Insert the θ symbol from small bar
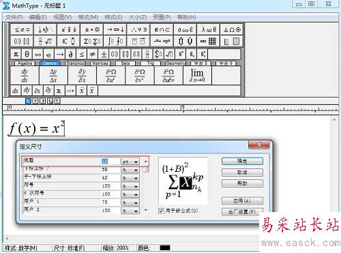 pyautogui.click(x=27, y=55)
